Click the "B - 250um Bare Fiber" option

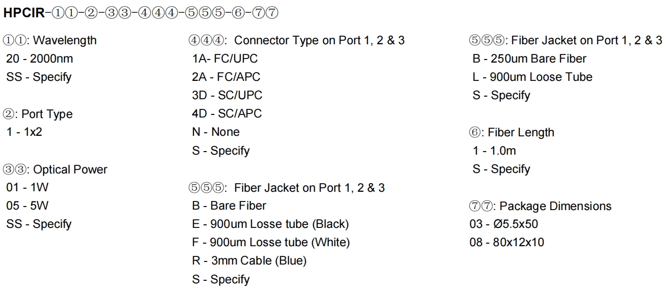pyautogui.click(x=529, y=59)
